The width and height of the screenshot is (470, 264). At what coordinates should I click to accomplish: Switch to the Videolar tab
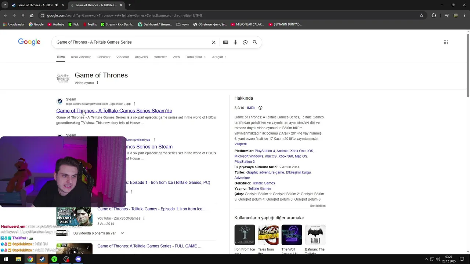point(123,57)
